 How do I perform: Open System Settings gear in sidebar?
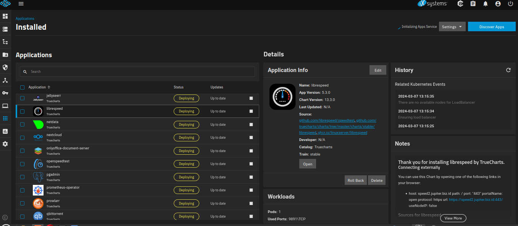click(5, 144)
